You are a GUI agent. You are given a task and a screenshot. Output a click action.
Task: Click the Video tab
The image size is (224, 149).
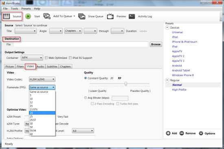30,67
